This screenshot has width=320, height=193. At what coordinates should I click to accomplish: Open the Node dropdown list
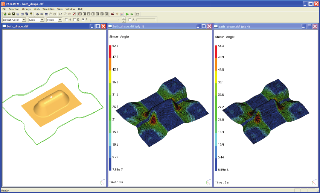tap(60, 20)
